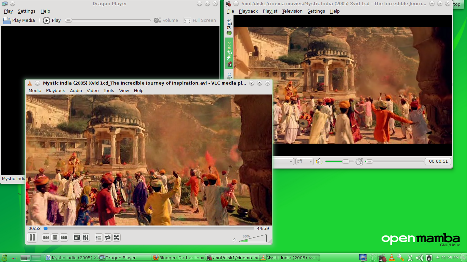Toggle fullscreen mode in VLC
The width and height of the screenshot is (467, 262).
77,237
